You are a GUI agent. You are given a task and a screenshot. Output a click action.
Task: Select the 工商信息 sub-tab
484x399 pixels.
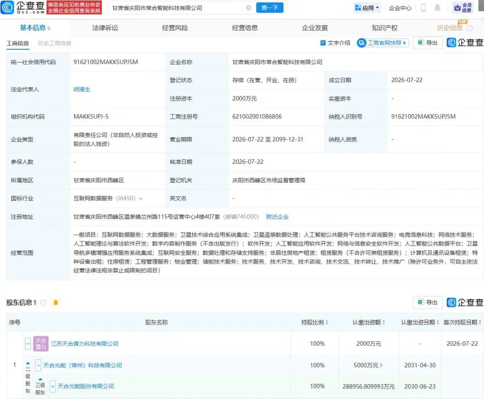(18, 43)
